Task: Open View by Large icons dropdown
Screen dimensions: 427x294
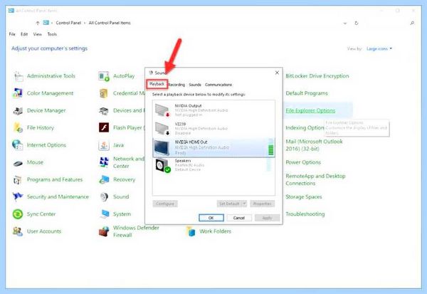Action: 379,49
